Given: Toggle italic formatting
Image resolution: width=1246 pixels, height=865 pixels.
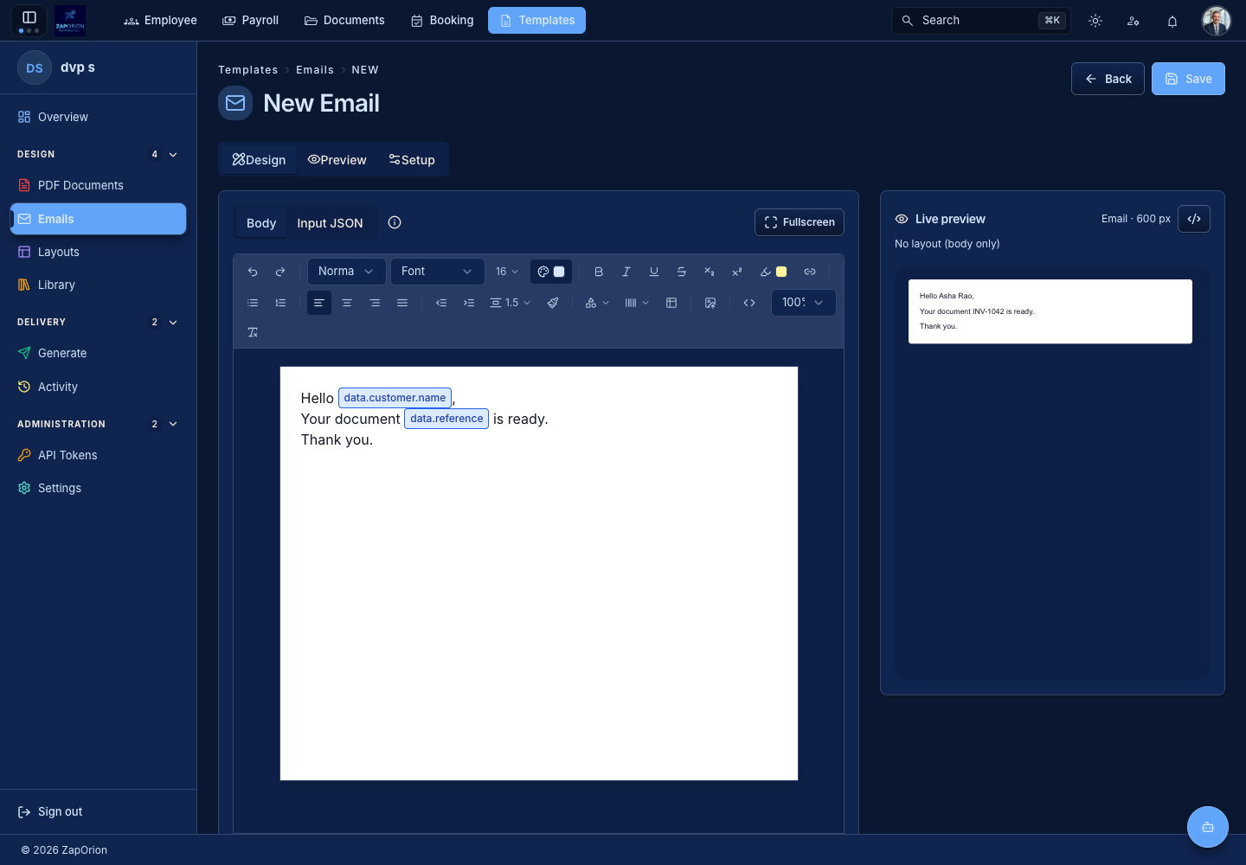Looking at the screenshot, I should tap(626, 272).
